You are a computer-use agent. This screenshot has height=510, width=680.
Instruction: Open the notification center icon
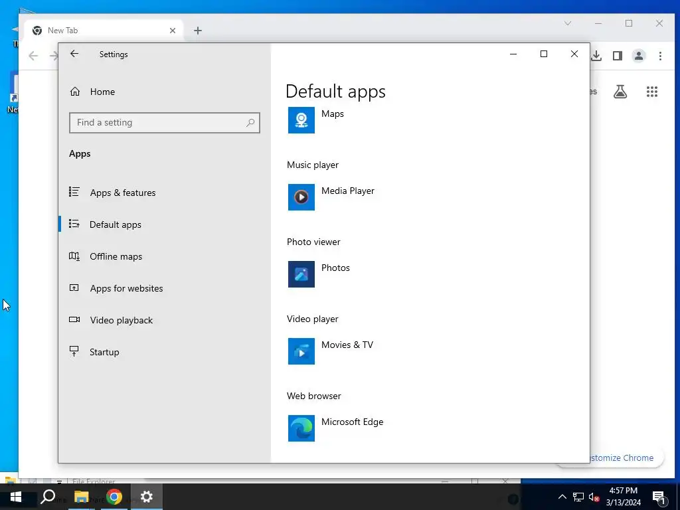(x=659, y=497)
